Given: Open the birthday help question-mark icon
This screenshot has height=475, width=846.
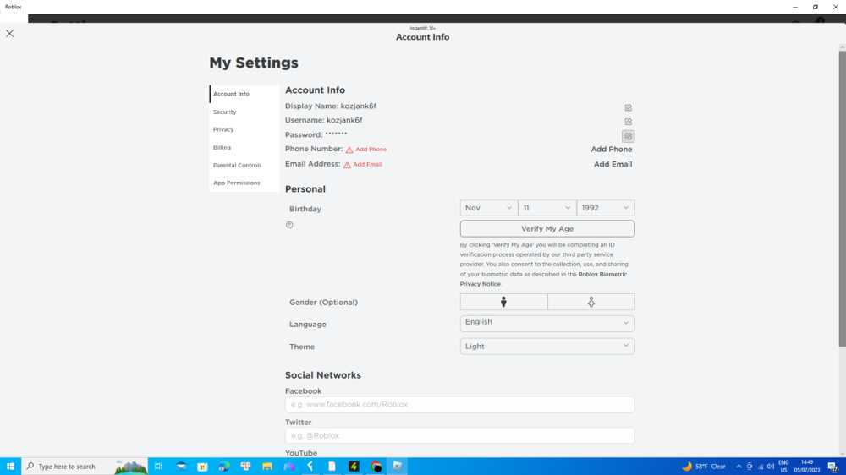Looking at the screenshot, I should (x=289, y=225).
